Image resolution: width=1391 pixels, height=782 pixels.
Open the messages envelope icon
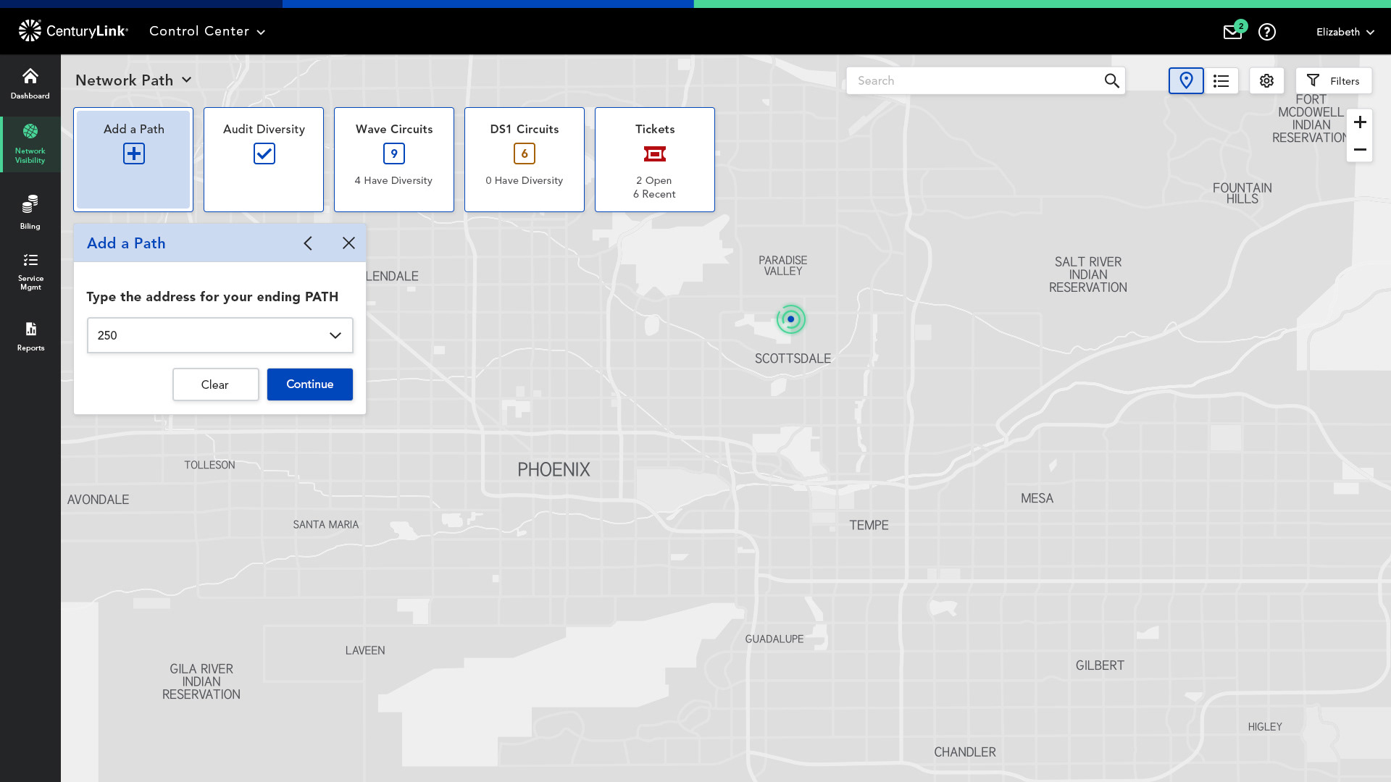1232,32
